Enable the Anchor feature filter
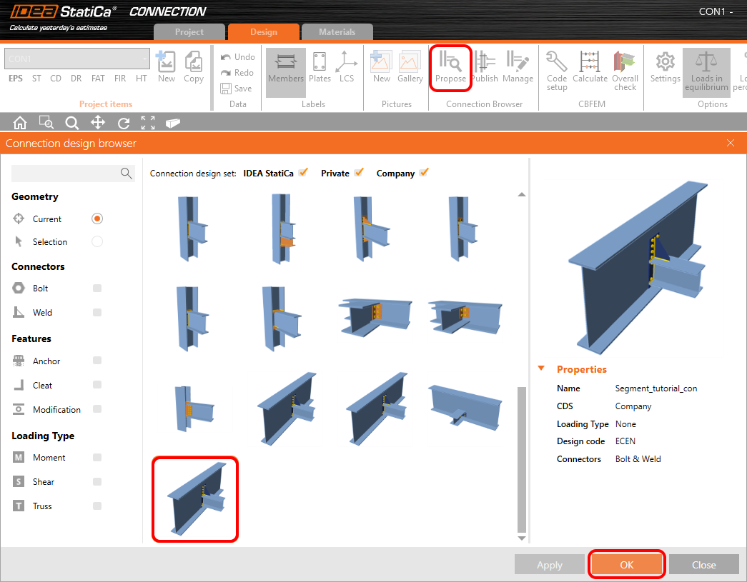747x582 pixels. (97, 361)
